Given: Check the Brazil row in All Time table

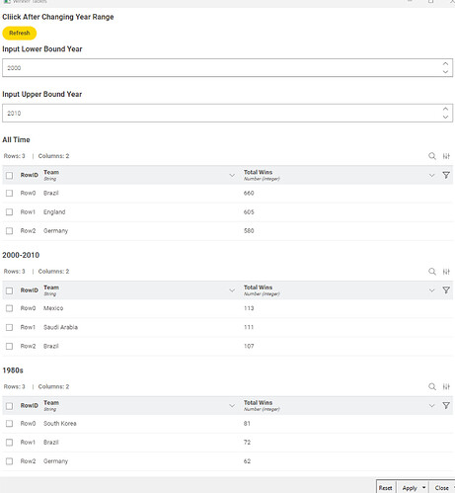Looking at the screenshot, I should [x=9, y=193].
